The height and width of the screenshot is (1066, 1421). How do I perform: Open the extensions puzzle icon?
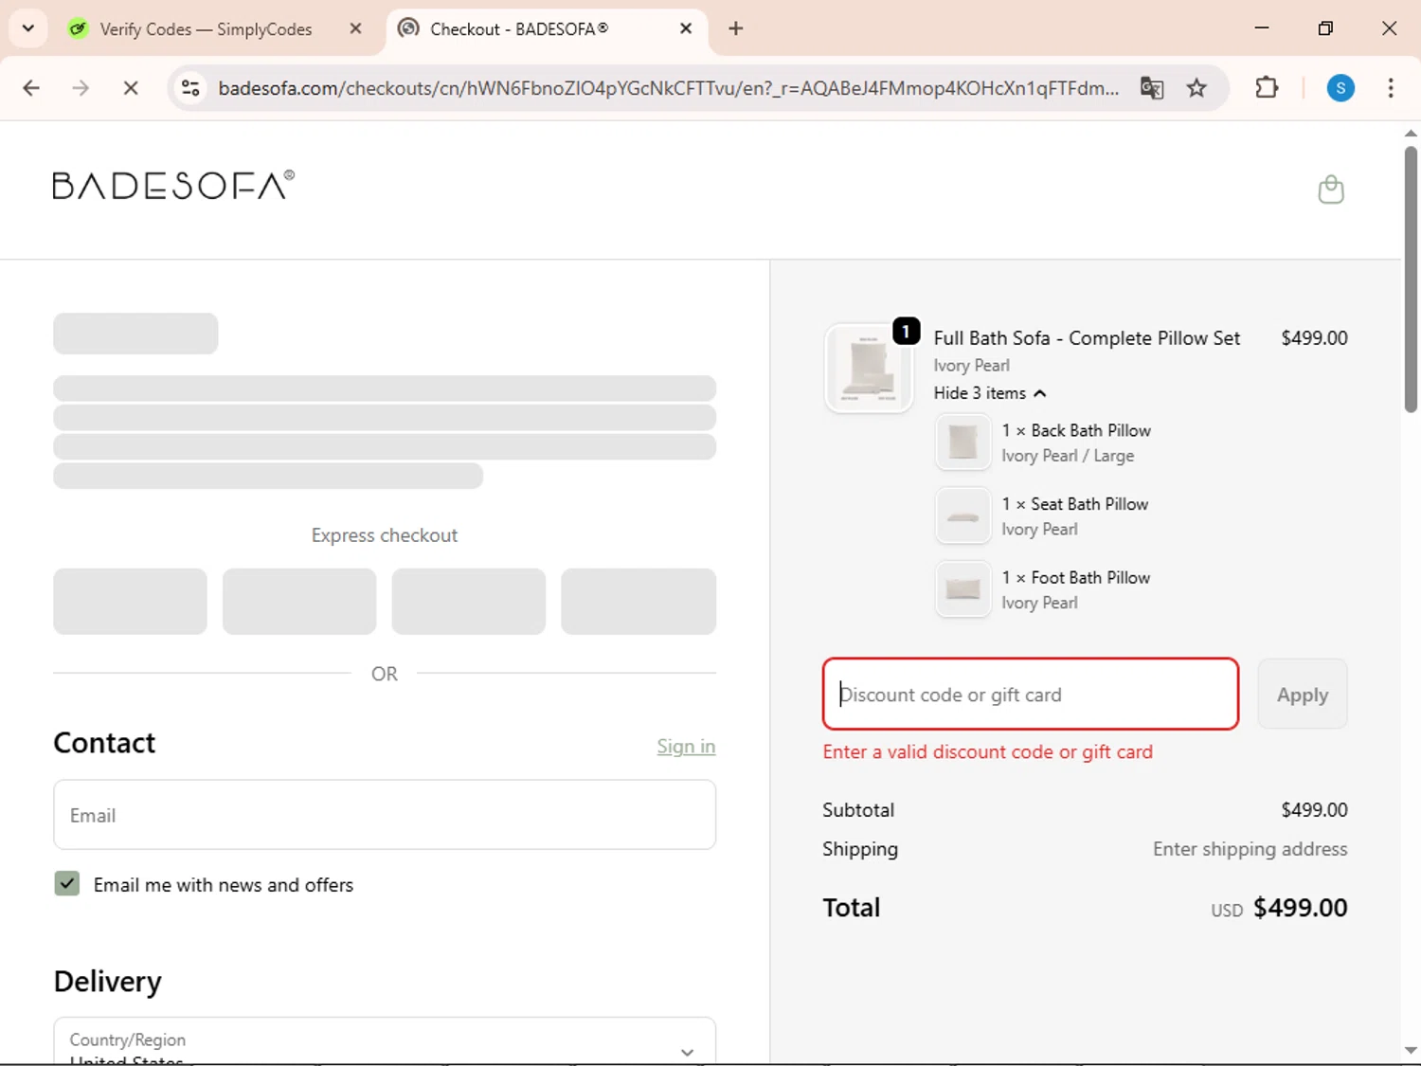[x=1267, y=88]
